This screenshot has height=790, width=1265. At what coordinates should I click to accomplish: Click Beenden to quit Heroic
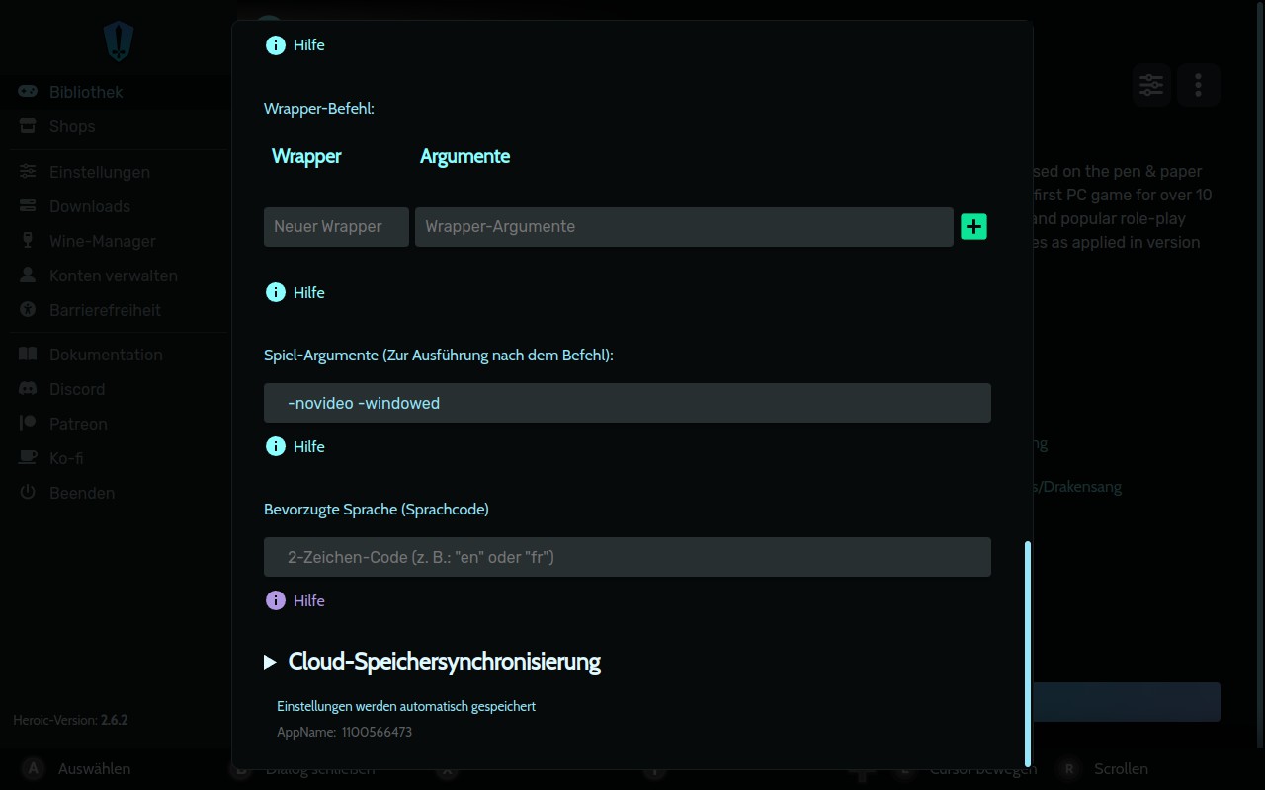click(x=81, y=493)
